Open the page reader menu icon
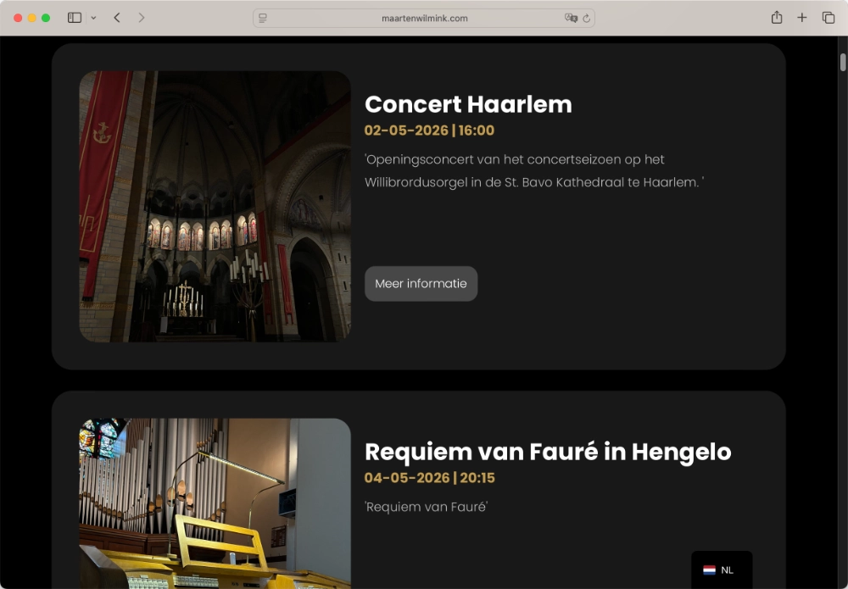This screenshot has width=848, height=589. pos(263,18)
